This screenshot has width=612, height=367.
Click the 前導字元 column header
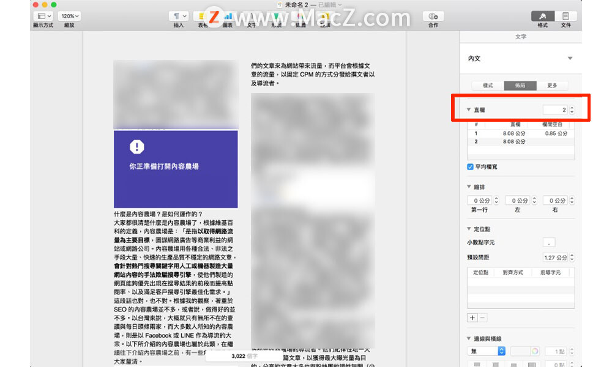tap(550, 273)
